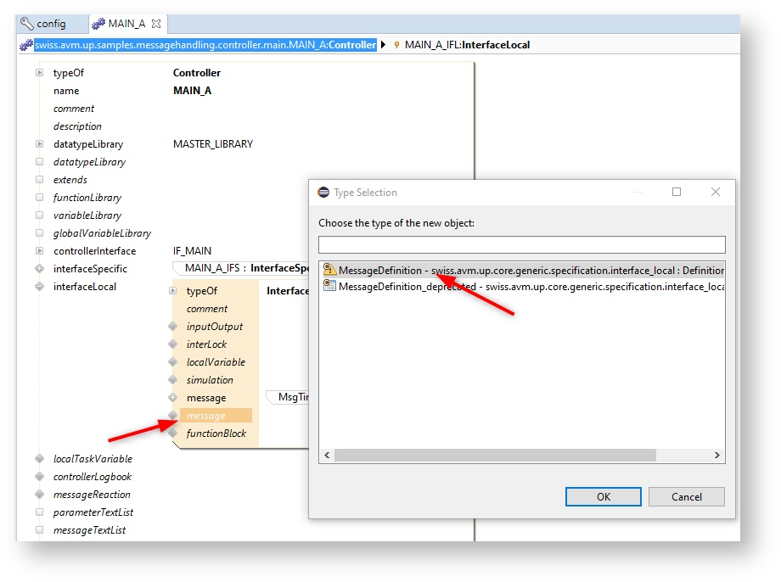Image resolution: width=781 pixels, height=582 pixels.
Task: Toggle the square marker beside extends
Action: [39, 180]
